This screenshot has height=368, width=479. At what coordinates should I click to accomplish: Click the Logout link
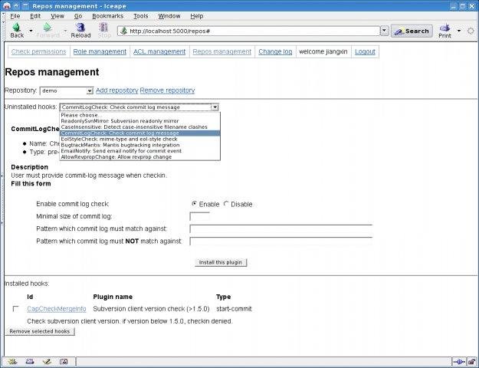[365, 51]
